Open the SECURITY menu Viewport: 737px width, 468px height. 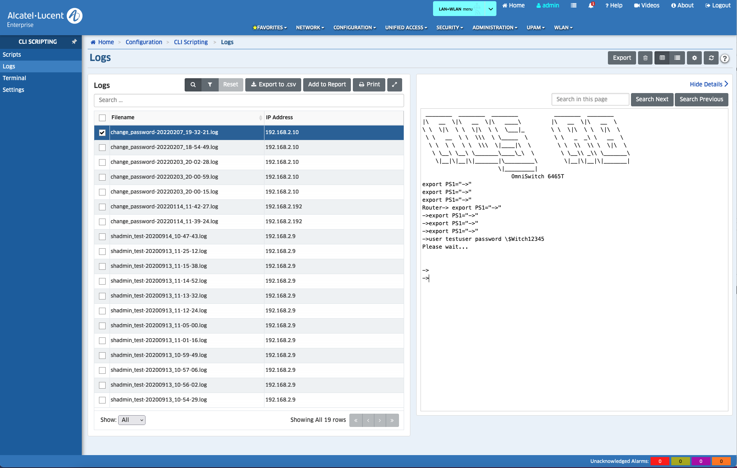(449, 27)
